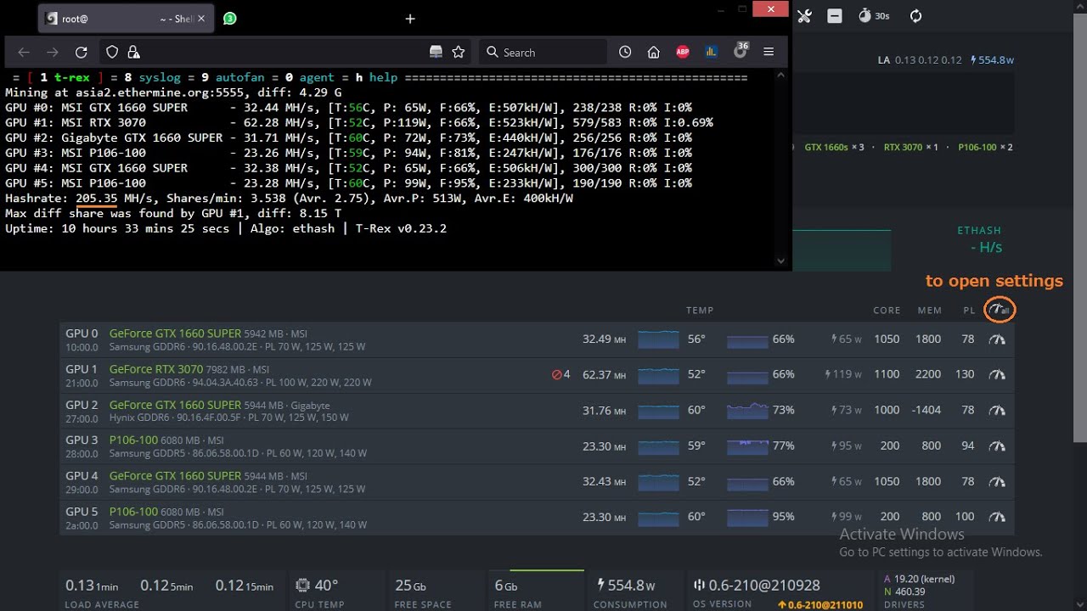The height and width of the screenshot is (611, 1087).
Task: Click the PL column header
Action: click(969, 311)
